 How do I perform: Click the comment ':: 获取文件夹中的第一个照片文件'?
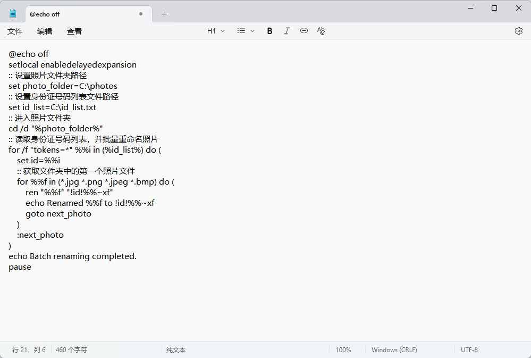[x=76, y=171]
